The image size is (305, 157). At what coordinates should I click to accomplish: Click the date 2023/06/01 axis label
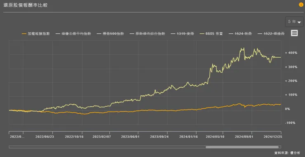click(x=130, y=137)
